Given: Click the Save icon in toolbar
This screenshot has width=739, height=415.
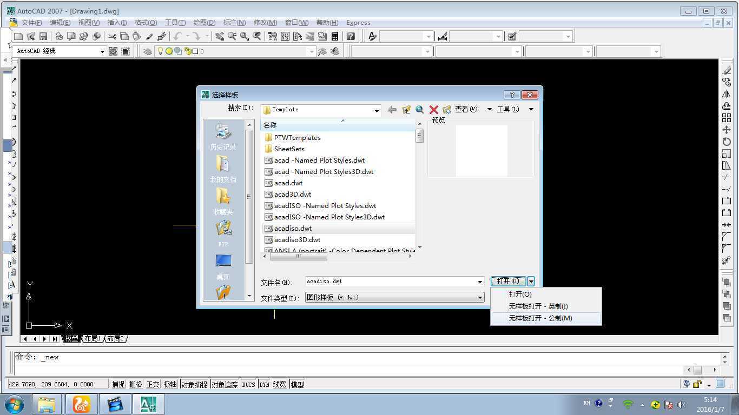Looking at the screenshot, I should click(x=43, y=36).
